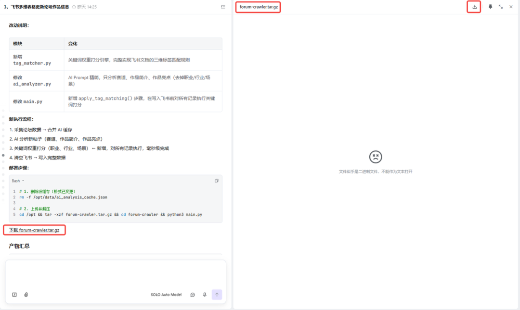The image size is (520, 310).
Task: Click the forum-crawler.tar.gz tab title
Action: point(259,7)
